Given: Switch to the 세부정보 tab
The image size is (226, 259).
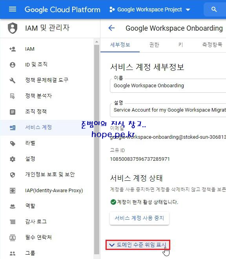Looking at the screenshot, I should pos(120,45).
